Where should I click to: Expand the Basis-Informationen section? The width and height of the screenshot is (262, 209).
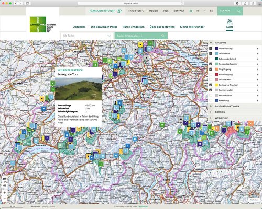coord(211,106)
